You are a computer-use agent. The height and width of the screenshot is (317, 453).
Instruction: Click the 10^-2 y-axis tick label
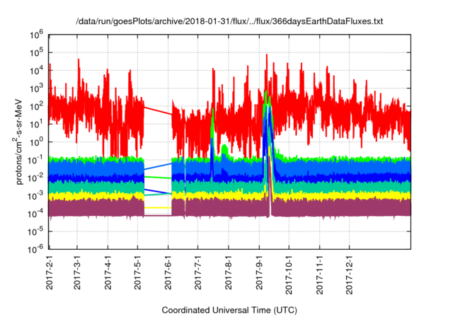[35, 178]
